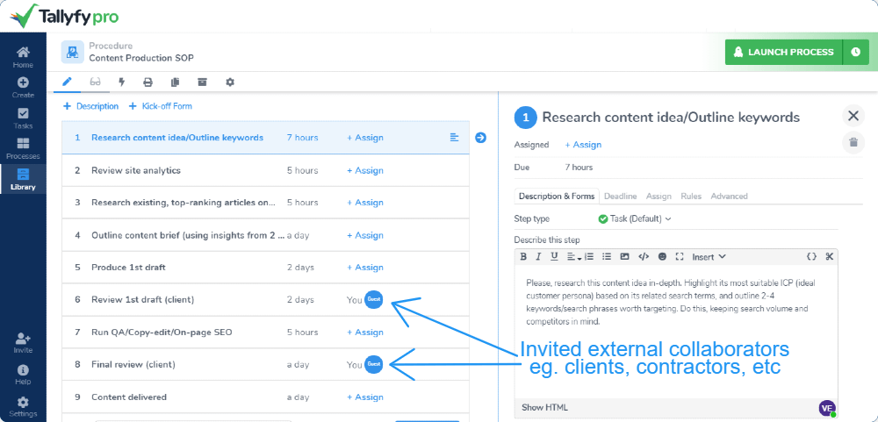Select step 5 Produce 1st draft
Viewport: 878px width, 422px height.
click(265, 268)
